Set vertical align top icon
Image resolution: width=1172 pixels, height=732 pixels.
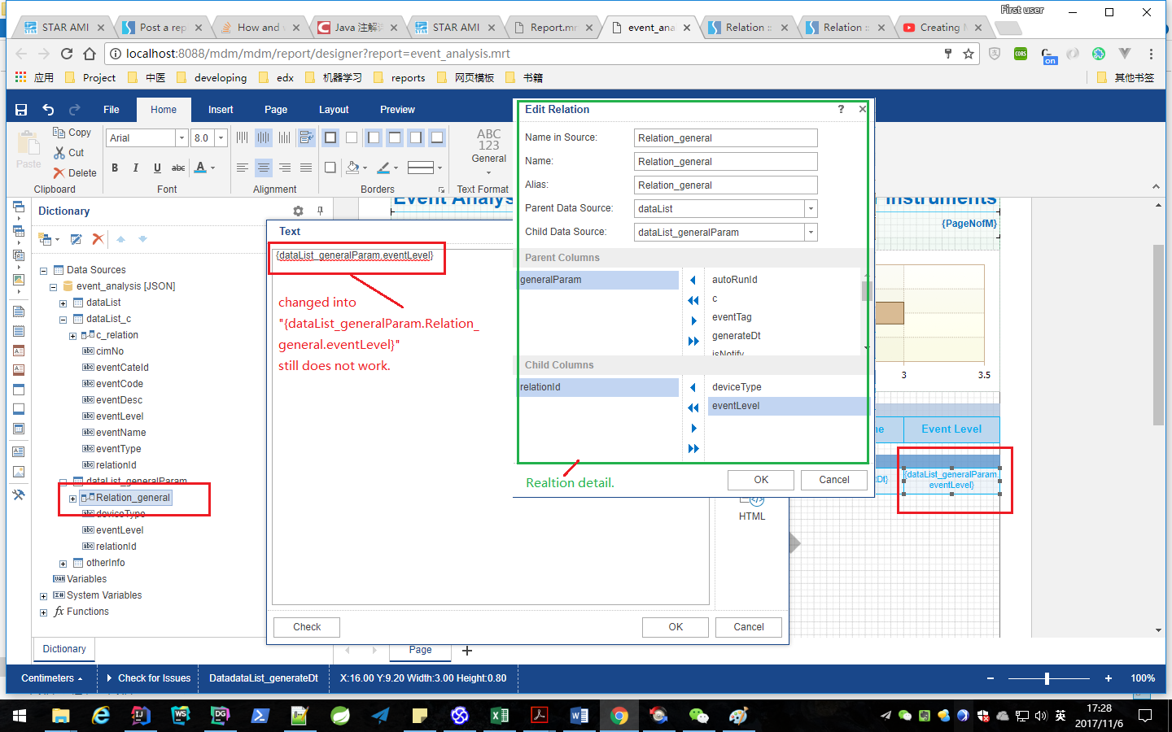243,137
